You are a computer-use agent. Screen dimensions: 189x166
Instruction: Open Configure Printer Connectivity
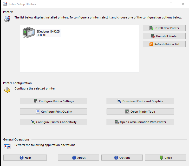coord(54,122)
